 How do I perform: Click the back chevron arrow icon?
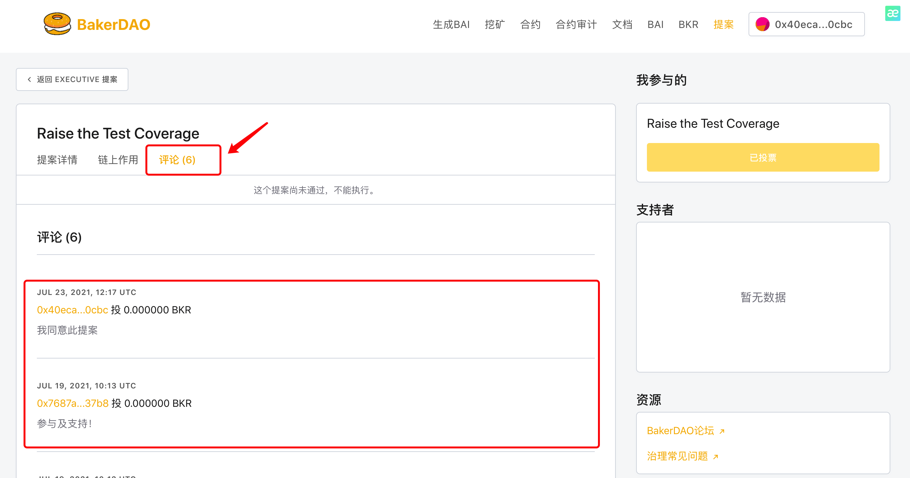(x=29, y=79)
